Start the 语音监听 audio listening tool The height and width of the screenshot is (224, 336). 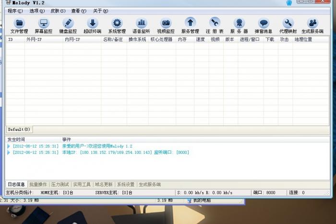pos(142,25)
